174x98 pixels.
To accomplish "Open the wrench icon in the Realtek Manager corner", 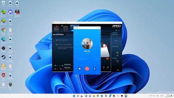I will coord(118,70).
